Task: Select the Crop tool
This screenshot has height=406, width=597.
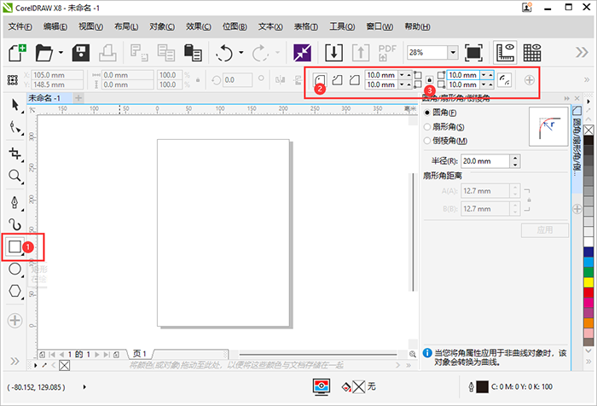Action: click(x=14, y=154)
